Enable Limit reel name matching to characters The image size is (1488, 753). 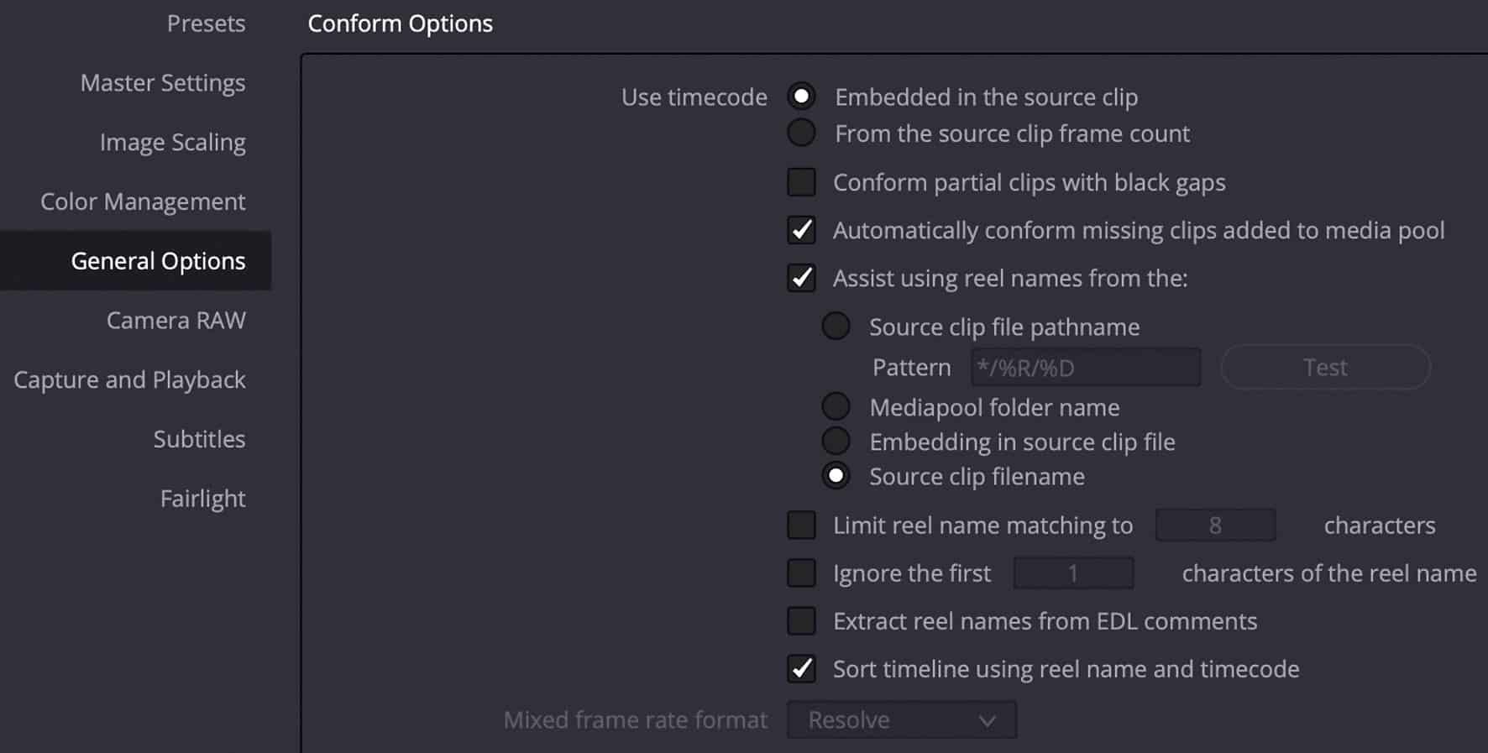[799, 525]
